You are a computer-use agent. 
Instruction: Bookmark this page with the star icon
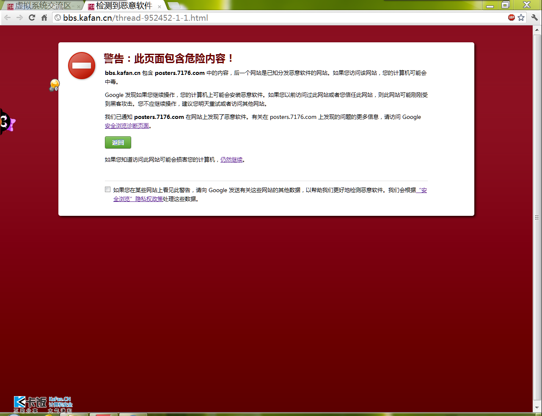(x=521, y=17)
